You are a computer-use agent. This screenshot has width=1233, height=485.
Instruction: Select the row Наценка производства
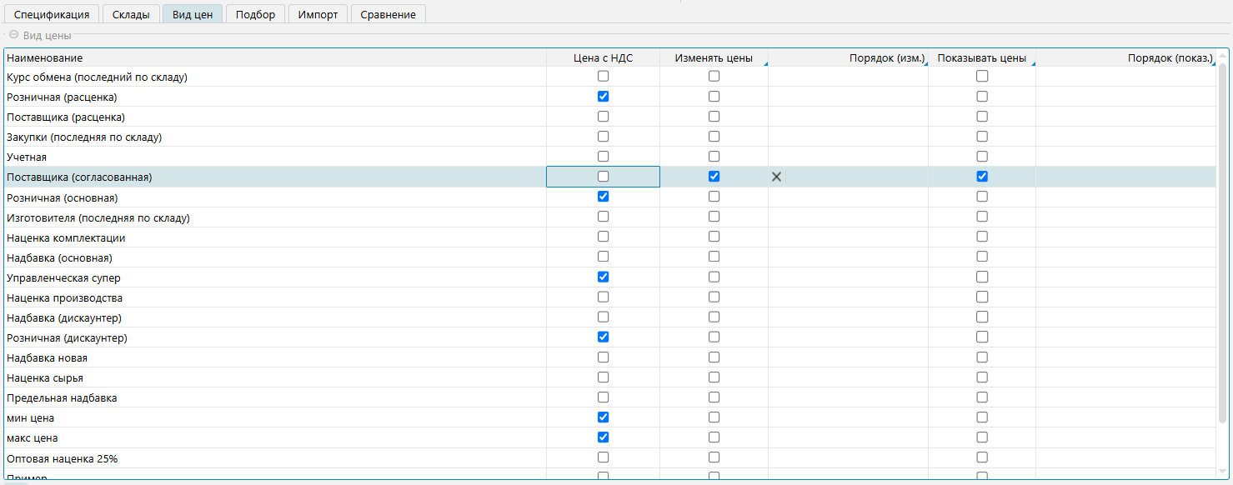click(x=609, y=297)
